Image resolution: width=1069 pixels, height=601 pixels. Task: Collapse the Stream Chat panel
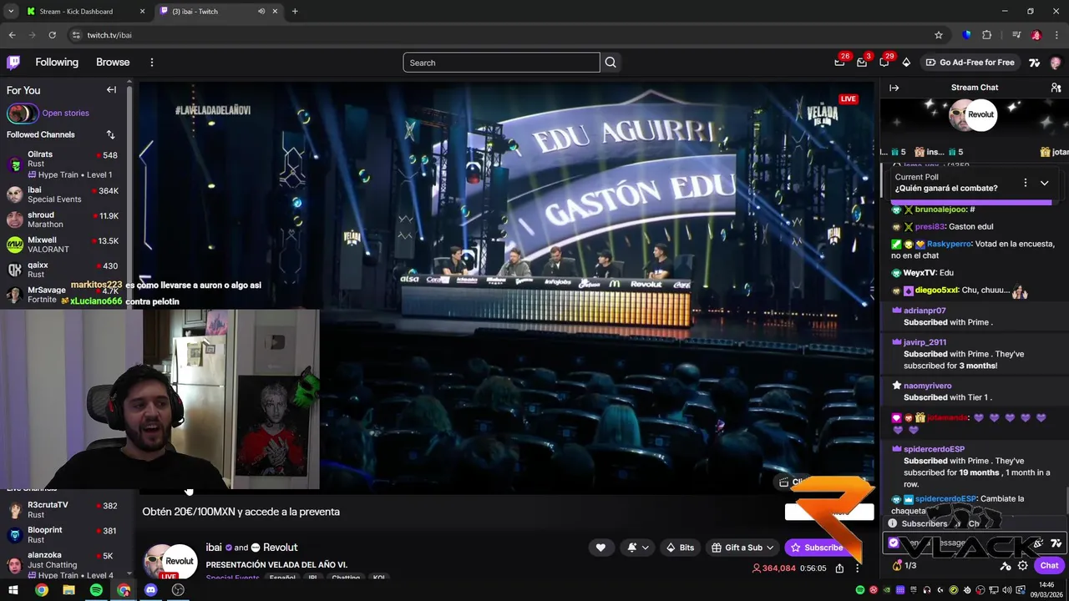point(894,88)
